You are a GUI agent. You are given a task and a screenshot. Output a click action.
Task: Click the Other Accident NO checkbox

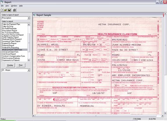pyautogui.click(x=99, y=80)
